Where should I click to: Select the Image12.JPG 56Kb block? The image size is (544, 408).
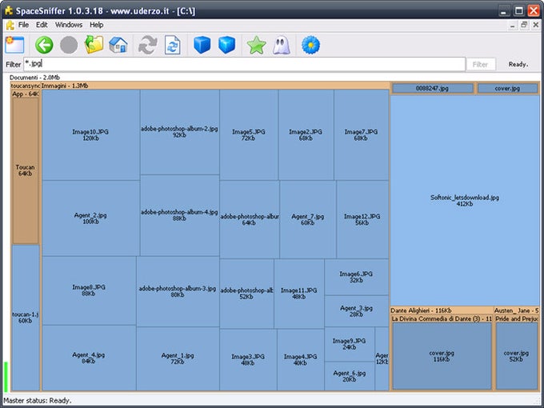362,219
